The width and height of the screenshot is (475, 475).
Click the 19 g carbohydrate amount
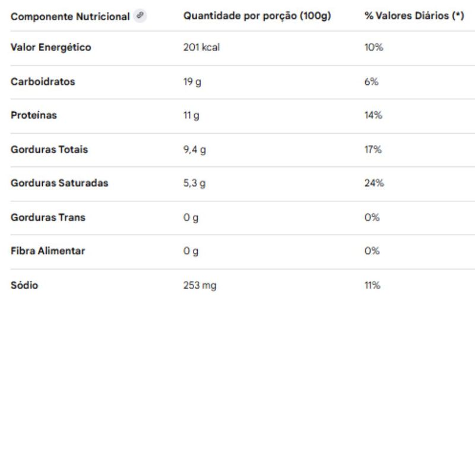tap(192, 82)
